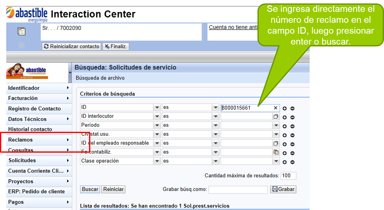
Task: Open the 'es' operator dropdown for Período
Action: (216, 125)
